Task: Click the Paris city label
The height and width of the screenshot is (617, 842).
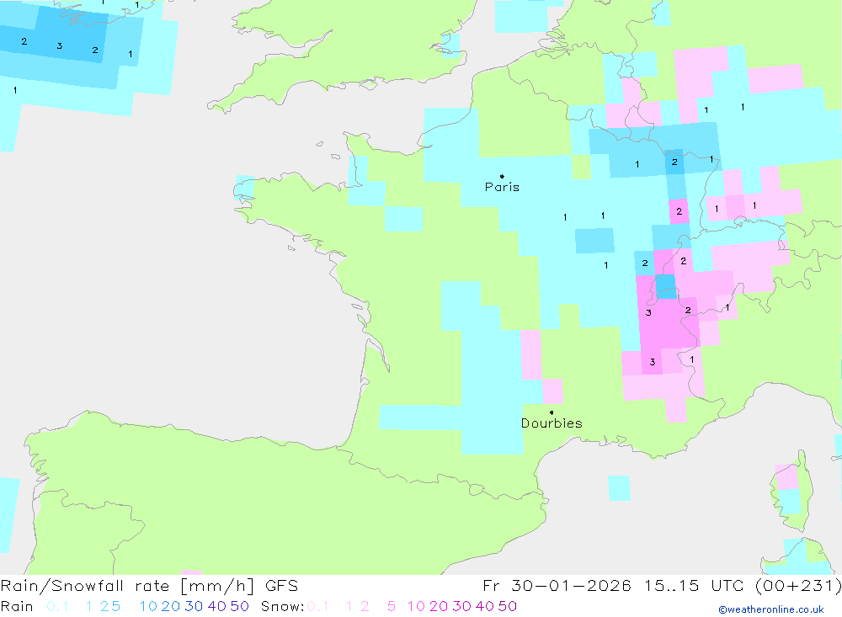Action: [x=502, y=187]
